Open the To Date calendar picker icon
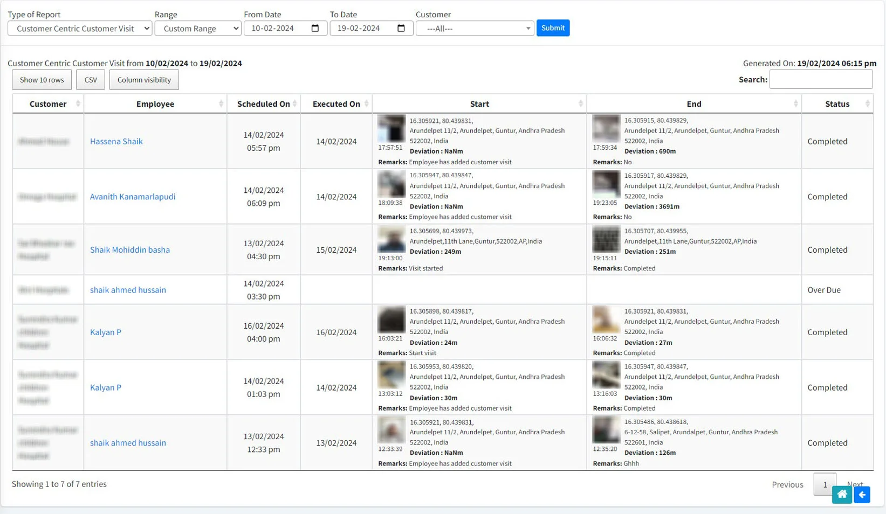The width and height of the screenshot is (886, 514). click(x=401, y=28)
